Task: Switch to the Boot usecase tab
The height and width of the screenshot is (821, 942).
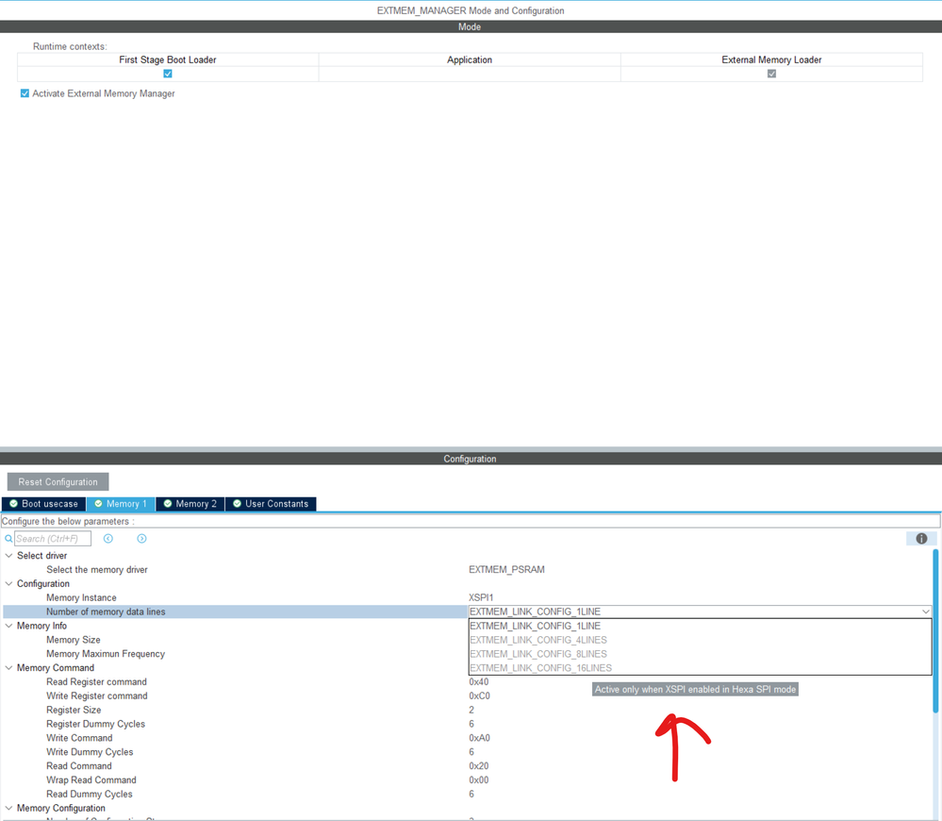Action: (x=44, y=504)
